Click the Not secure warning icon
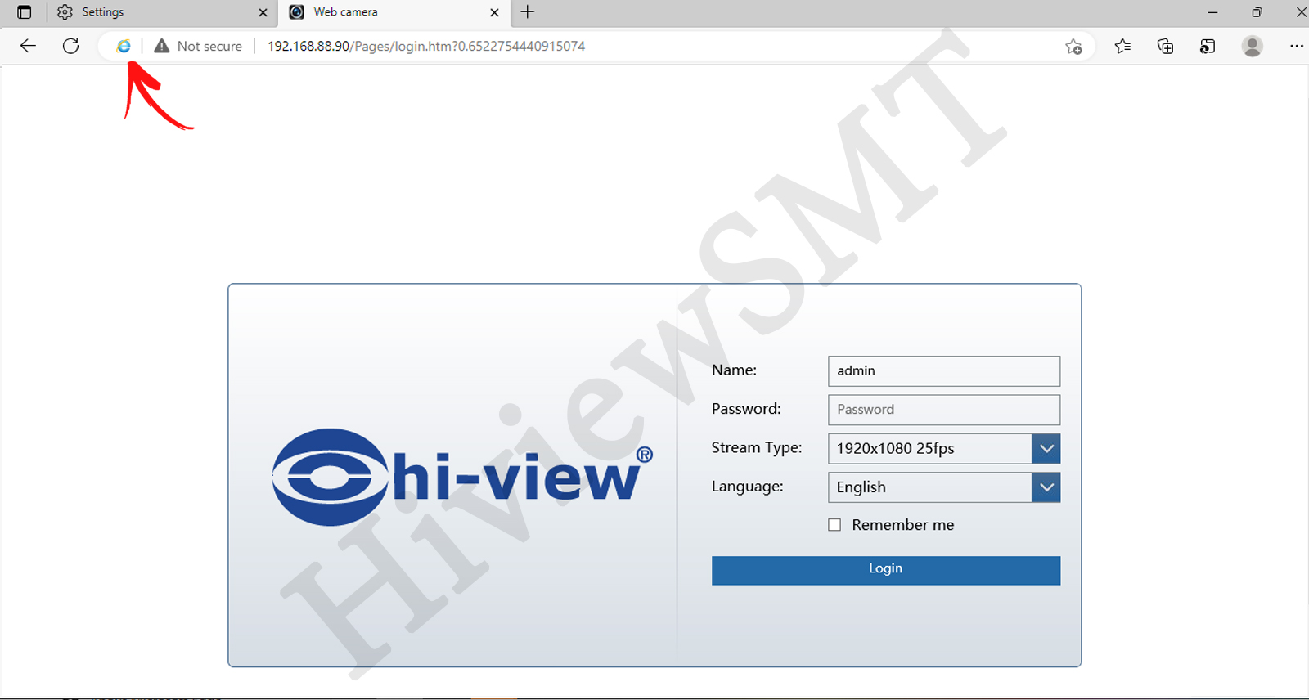The height and width of the screenshot is (700, 1309). pyautogui.click(x=162, y=47)
